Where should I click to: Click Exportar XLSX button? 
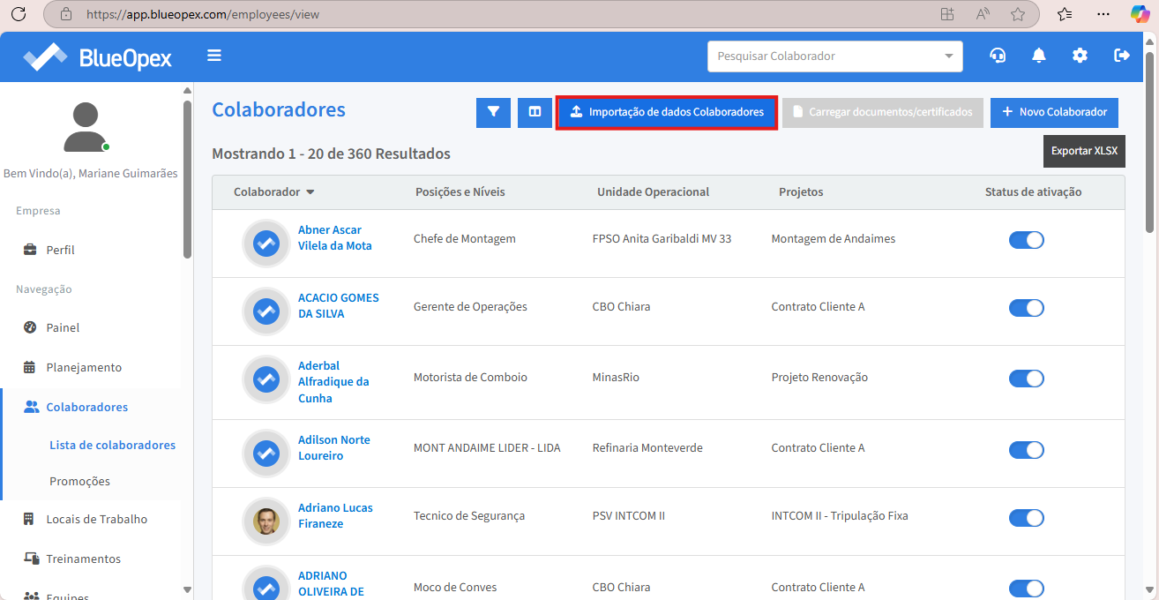coord(1084,151)
